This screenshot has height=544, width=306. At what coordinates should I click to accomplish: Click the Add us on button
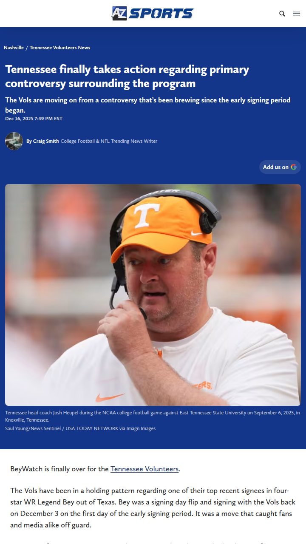pyautogui.click(x=280, y=167)
